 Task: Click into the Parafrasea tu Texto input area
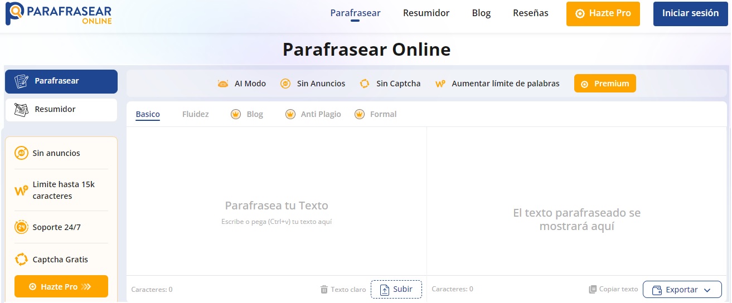(x=277, y=201)
